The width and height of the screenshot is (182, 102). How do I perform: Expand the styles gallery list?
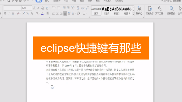pyautogui.click(x=133, y=14)
